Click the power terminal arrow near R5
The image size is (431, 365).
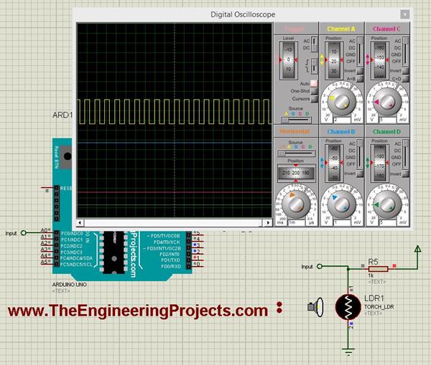pos(417,250)
